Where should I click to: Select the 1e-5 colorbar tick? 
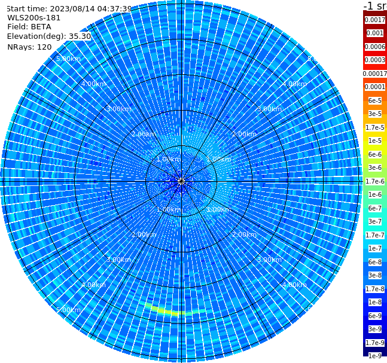(375, 141)
